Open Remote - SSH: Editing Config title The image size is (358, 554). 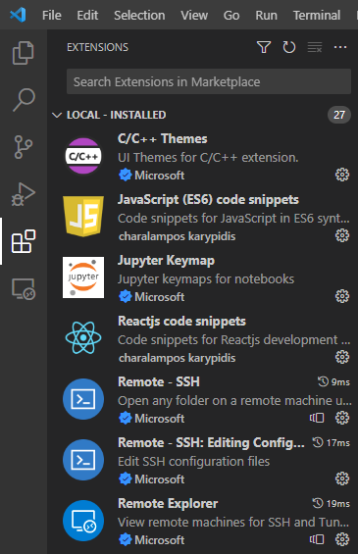click(x=211, y=442)
